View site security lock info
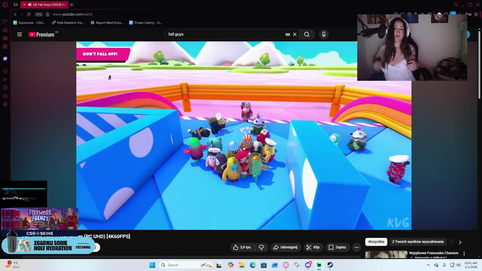The width and height of the screenshot is (482, 271). tap(47, 14)
